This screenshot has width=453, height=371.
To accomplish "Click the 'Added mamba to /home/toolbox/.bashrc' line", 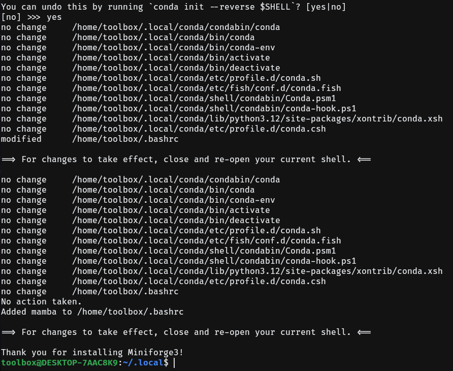I will [92, 312].
